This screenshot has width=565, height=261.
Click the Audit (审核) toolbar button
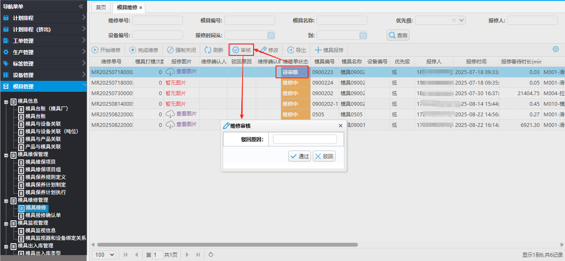coord(241,50)
